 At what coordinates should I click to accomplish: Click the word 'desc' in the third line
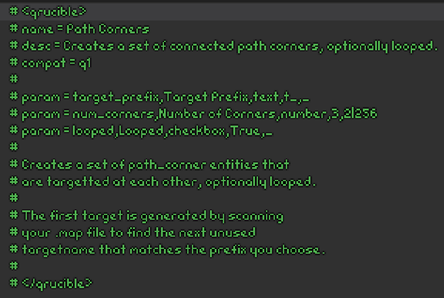click(37, 46)
